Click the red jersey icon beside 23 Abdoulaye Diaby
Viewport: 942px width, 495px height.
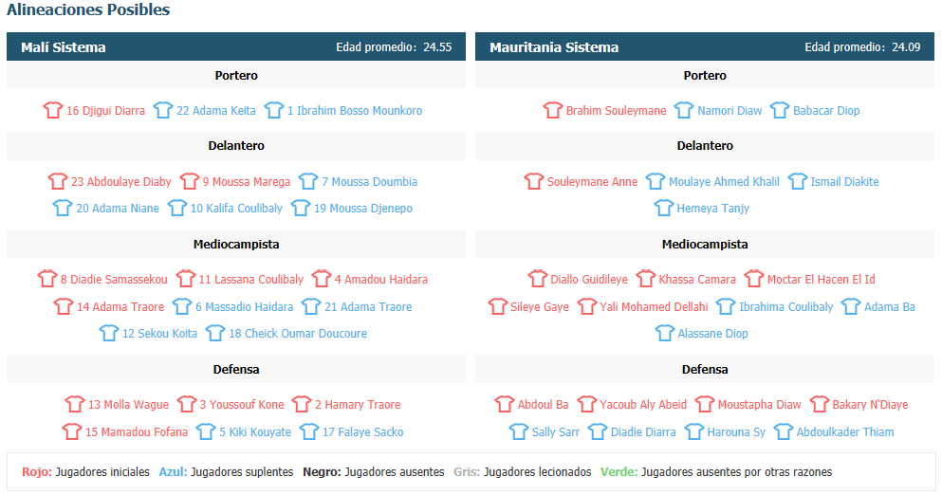(58, 181)
